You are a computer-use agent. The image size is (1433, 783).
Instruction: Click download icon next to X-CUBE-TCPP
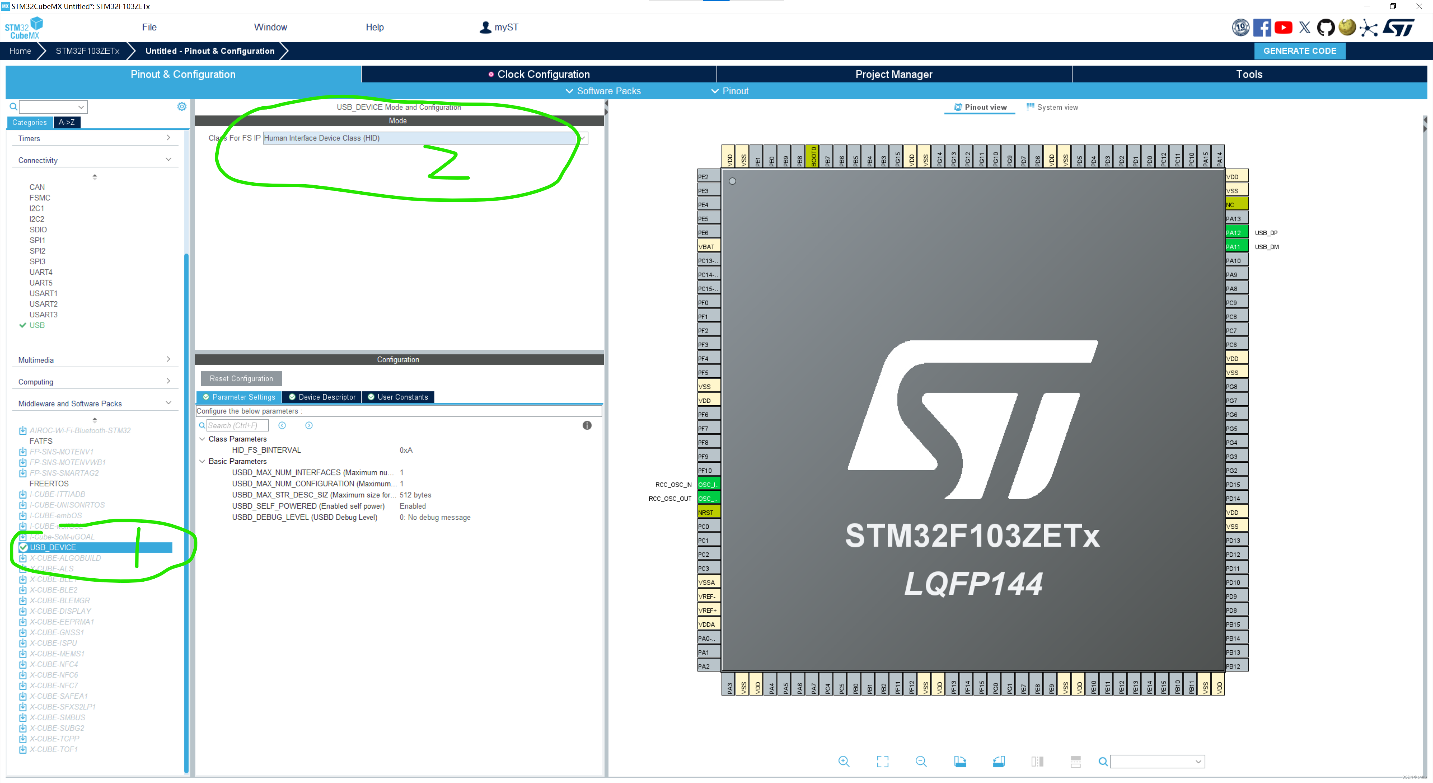(x=23, y=739)
